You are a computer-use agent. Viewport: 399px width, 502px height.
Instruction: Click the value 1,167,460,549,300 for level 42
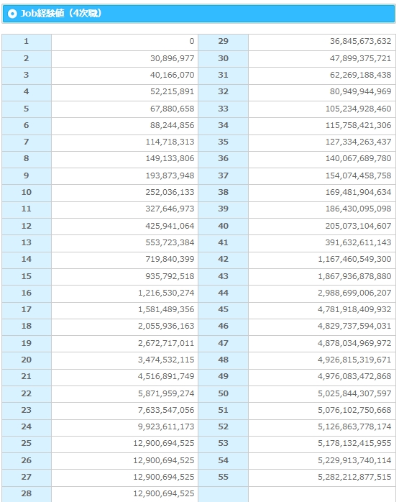pyautogui.click(x=354, y=259)
